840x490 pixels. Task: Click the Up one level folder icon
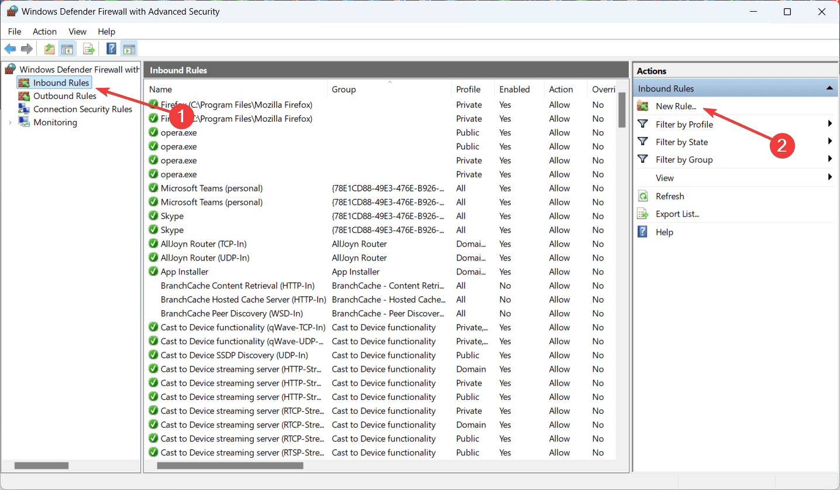point(50,49)
